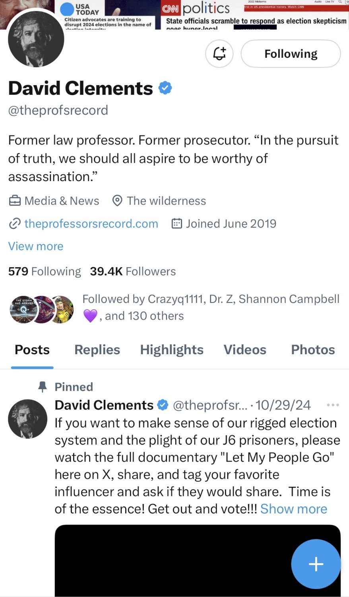Open the large profile avatar photo
349x597 pixels.
click(x=36, y=39)
